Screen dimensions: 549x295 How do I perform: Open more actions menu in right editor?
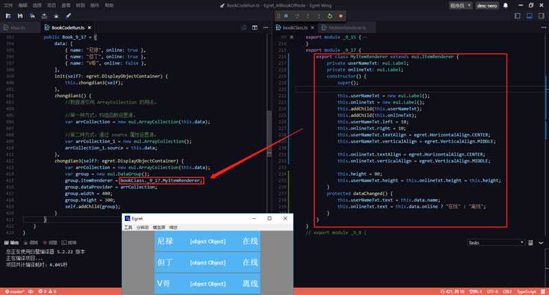[544, 27]
